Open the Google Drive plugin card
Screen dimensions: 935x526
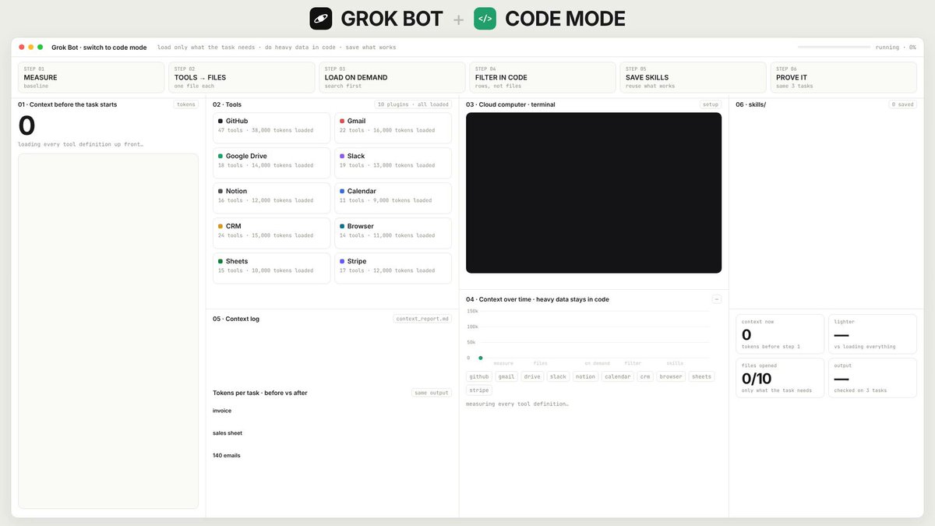pos(272,163)
